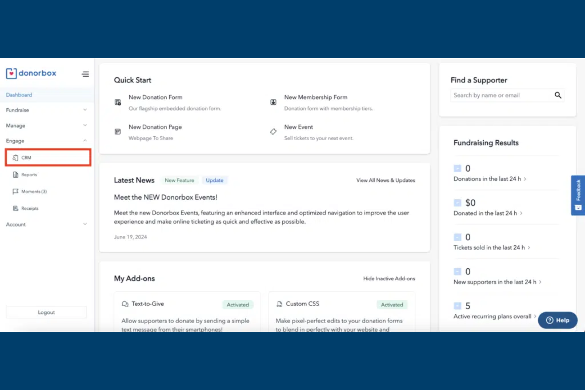Click the Update news tag
The height and width of the screenshot is (390, 585).
[x=215, y=180]
